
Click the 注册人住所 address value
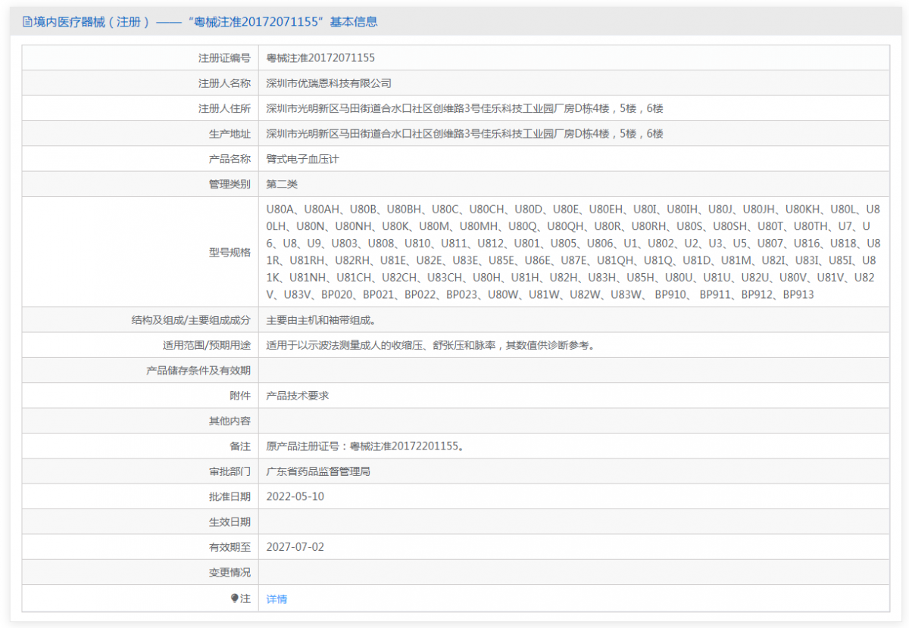465,108
